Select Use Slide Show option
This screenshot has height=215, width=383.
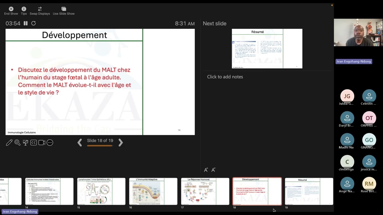(64, 11)
